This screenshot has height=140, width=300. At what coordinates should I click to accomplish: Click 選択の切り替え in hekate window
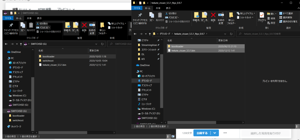[x=288, y=22]
